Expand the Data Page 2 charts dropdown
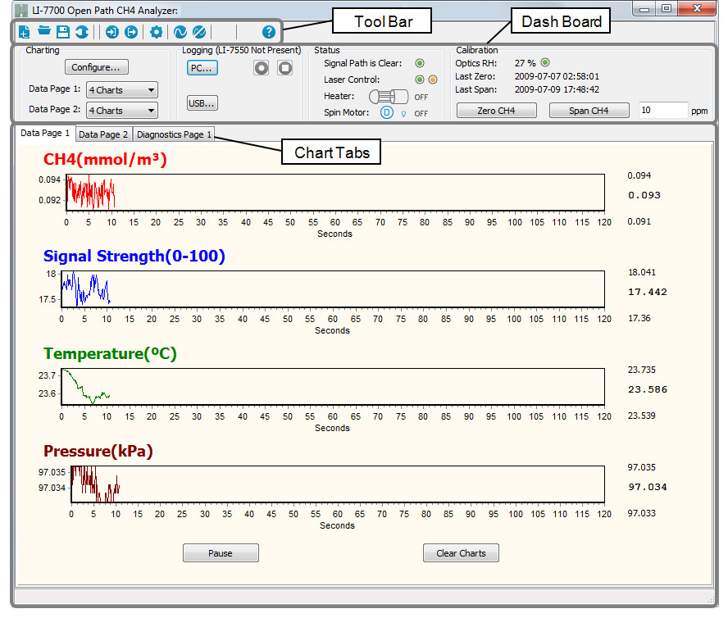 (122, 111)
